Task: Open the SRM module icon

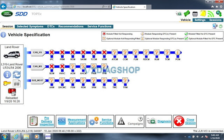Action: [x=94, y=80]
